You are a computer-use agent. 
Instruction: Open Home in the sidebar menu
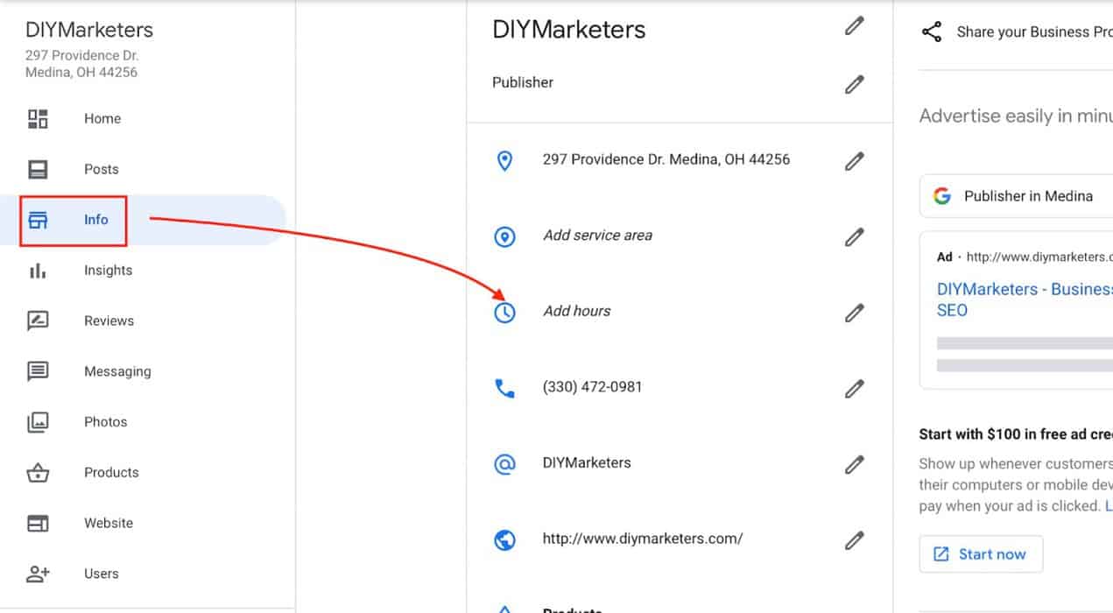tap(102, 118)
